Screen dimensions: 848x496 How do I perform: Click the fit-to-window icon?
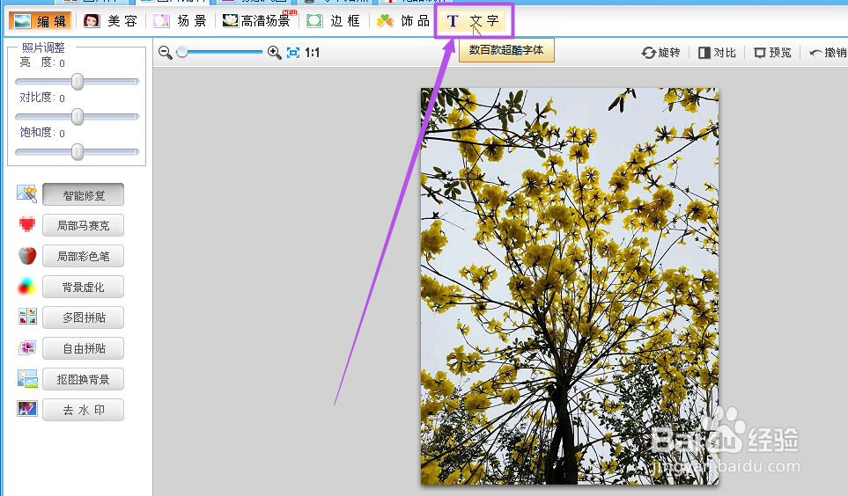tap(293, 53)
